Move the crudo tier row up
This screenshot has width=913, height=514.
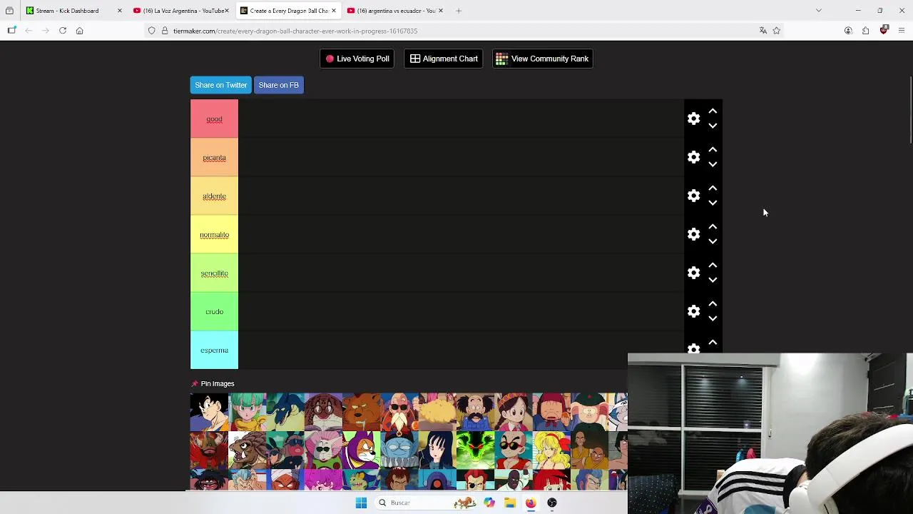pyautogui.click(x=713, y=304)
